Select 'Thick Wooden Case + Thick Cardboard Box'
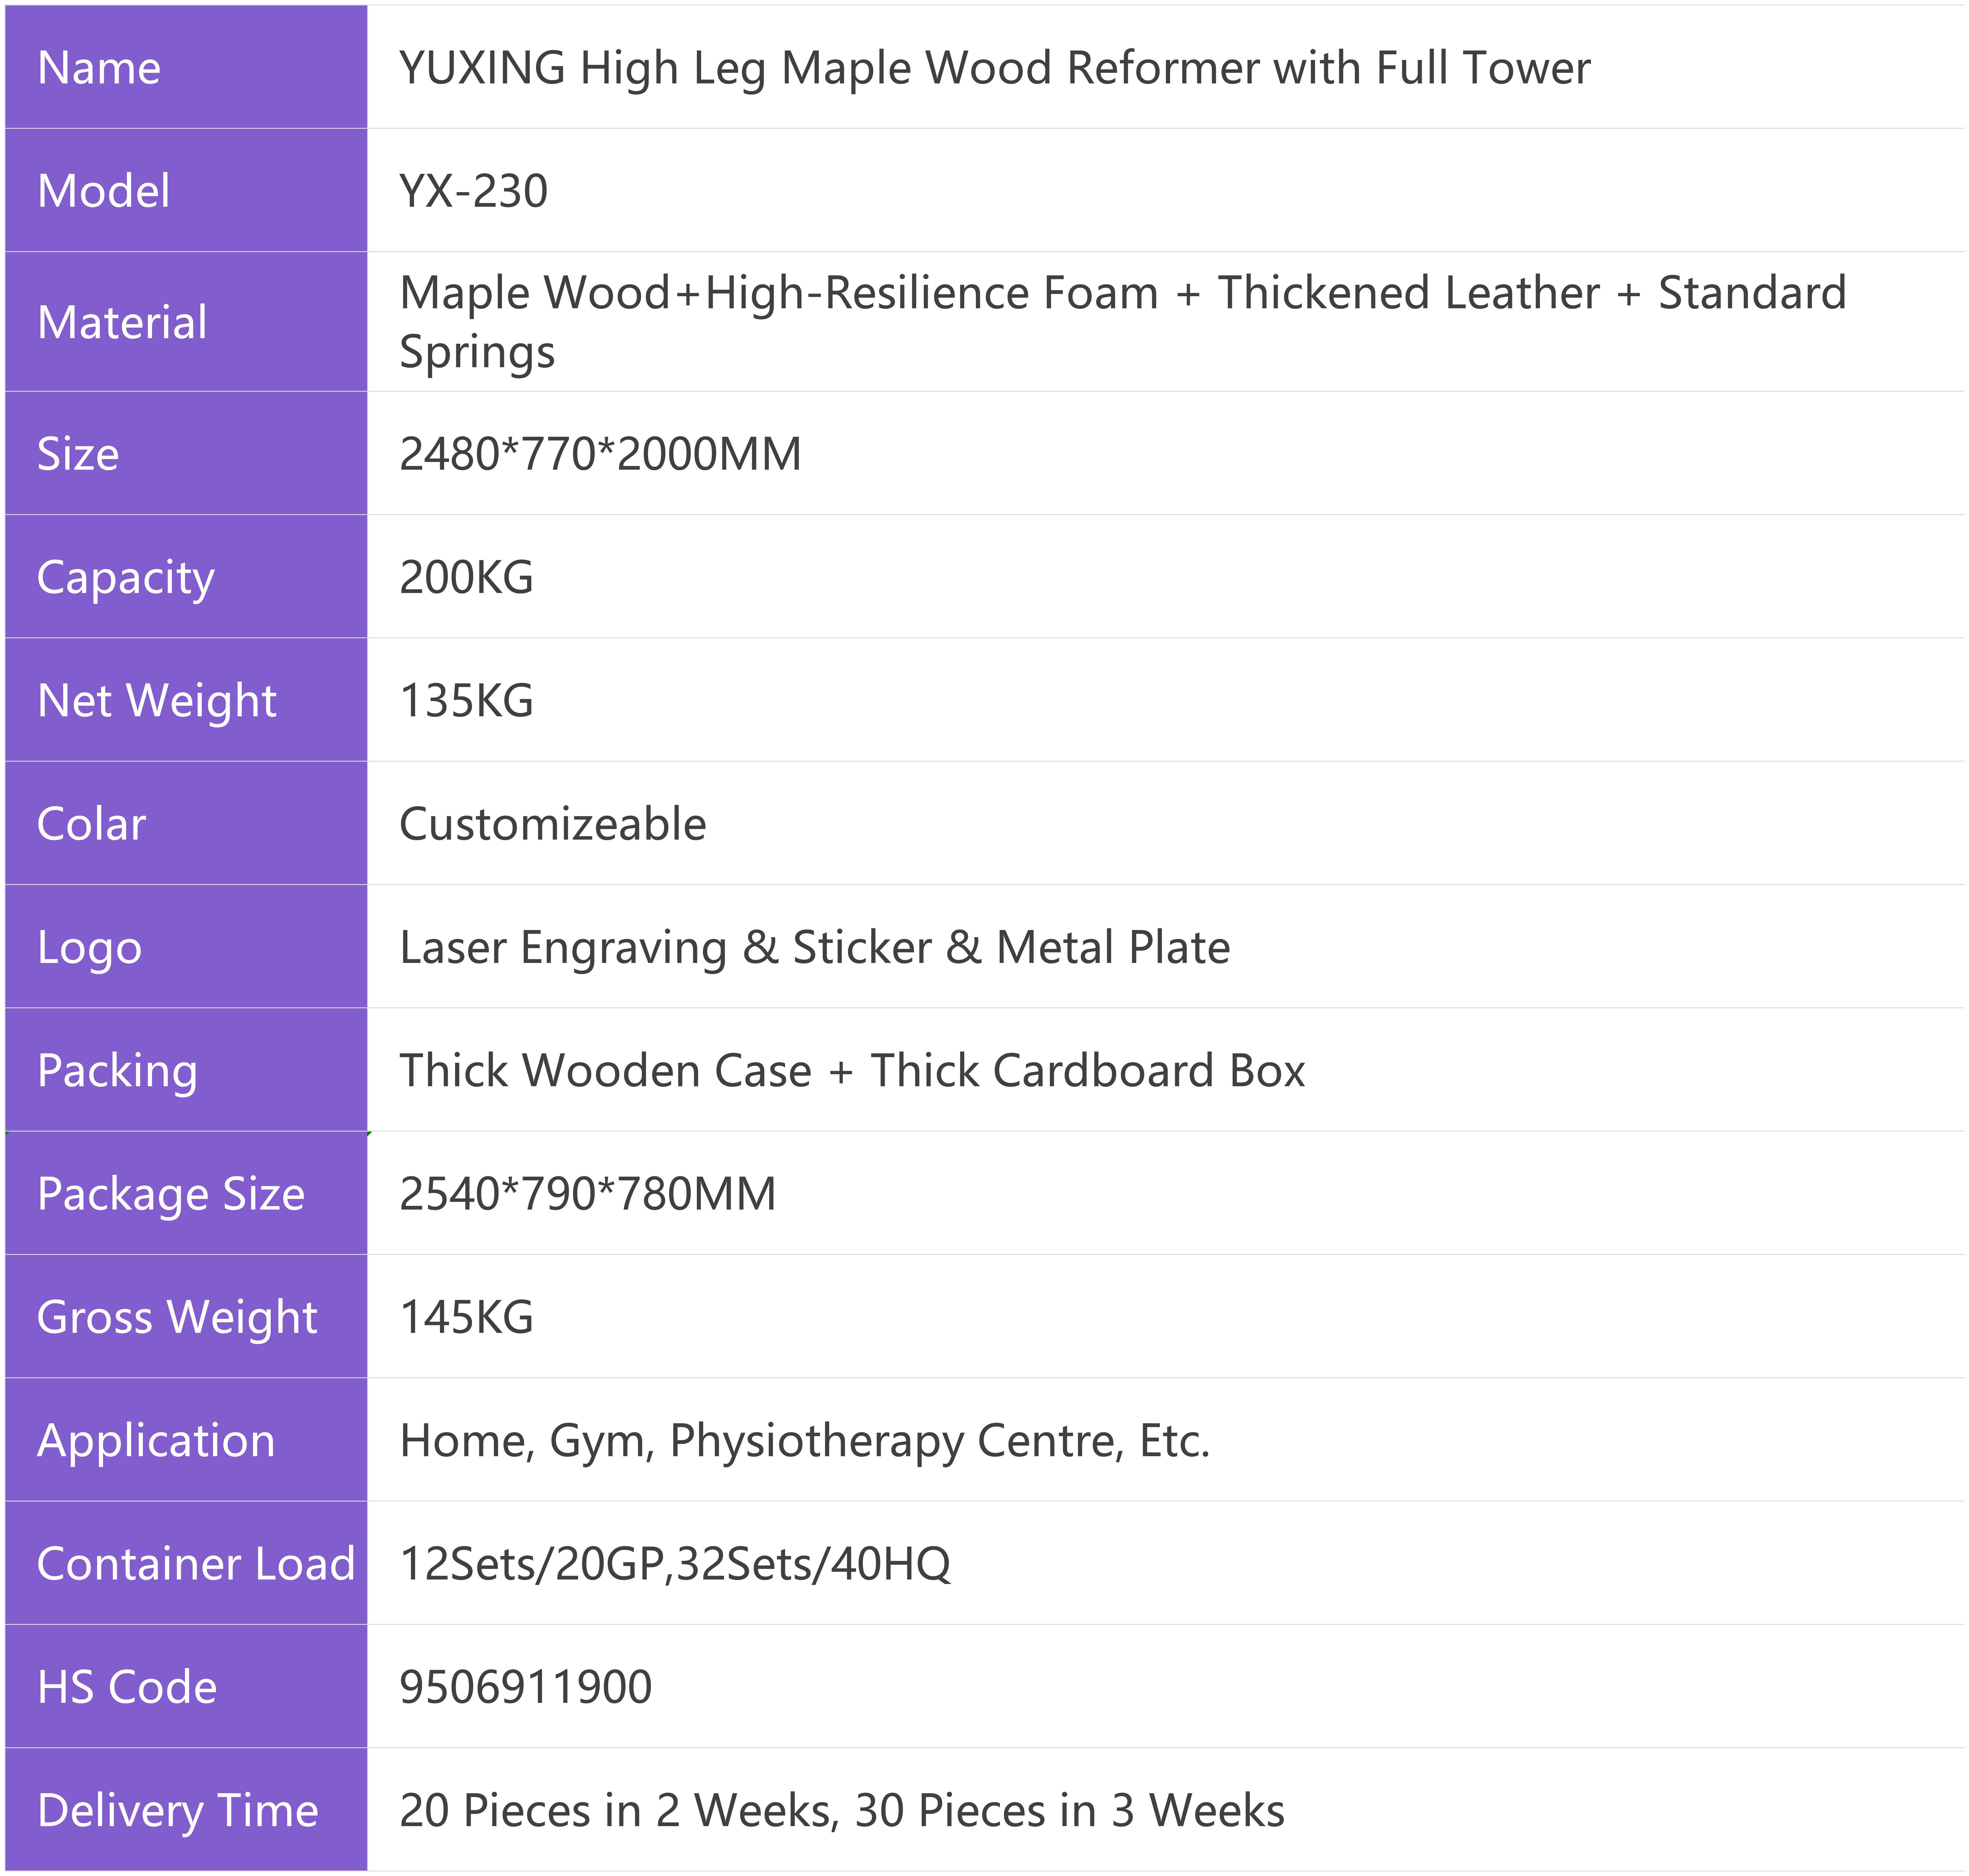The image size is (1969, 1876). tap(852, 1070)
